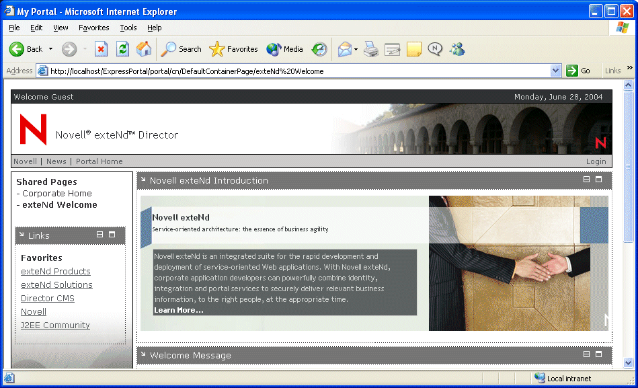
Task: Maximize the Welcome Message portlet
Action: pyautogui.click(x=598, y=354)
